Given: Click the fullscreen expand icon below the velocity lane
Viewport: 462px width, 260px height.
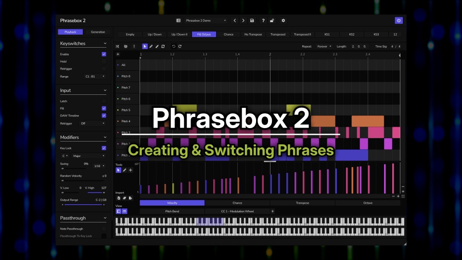Looking at the screenshot, I should [x=403, y=196].
